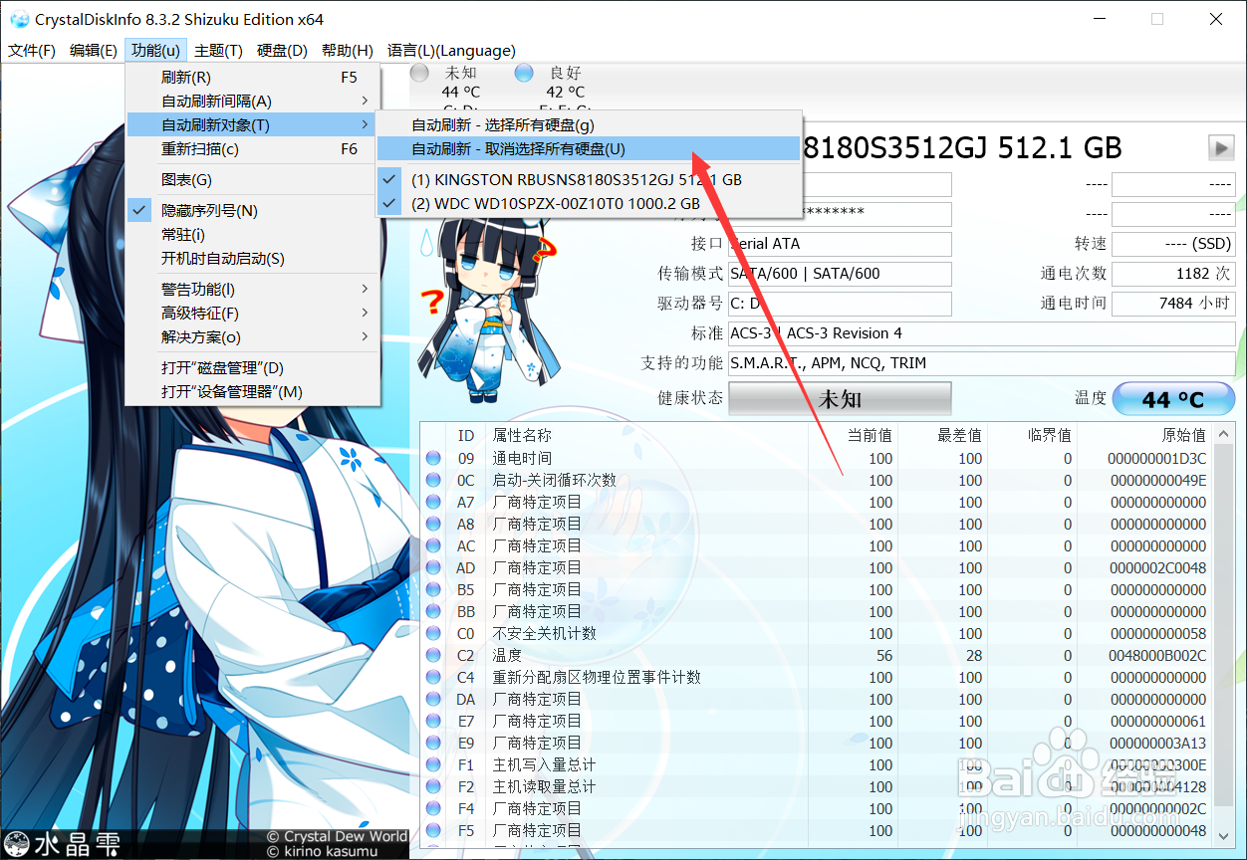Open 文件(F) menu
Viewport: 1247px width, 860px height.
[x=32, y=51]
